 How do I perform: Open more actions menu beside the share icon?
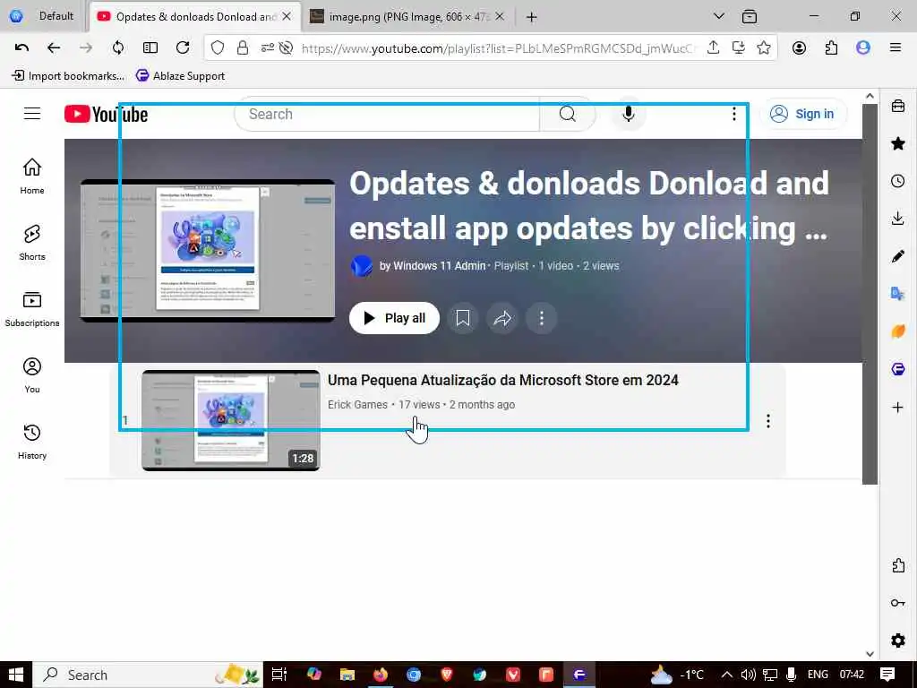(x=542, y=318)
